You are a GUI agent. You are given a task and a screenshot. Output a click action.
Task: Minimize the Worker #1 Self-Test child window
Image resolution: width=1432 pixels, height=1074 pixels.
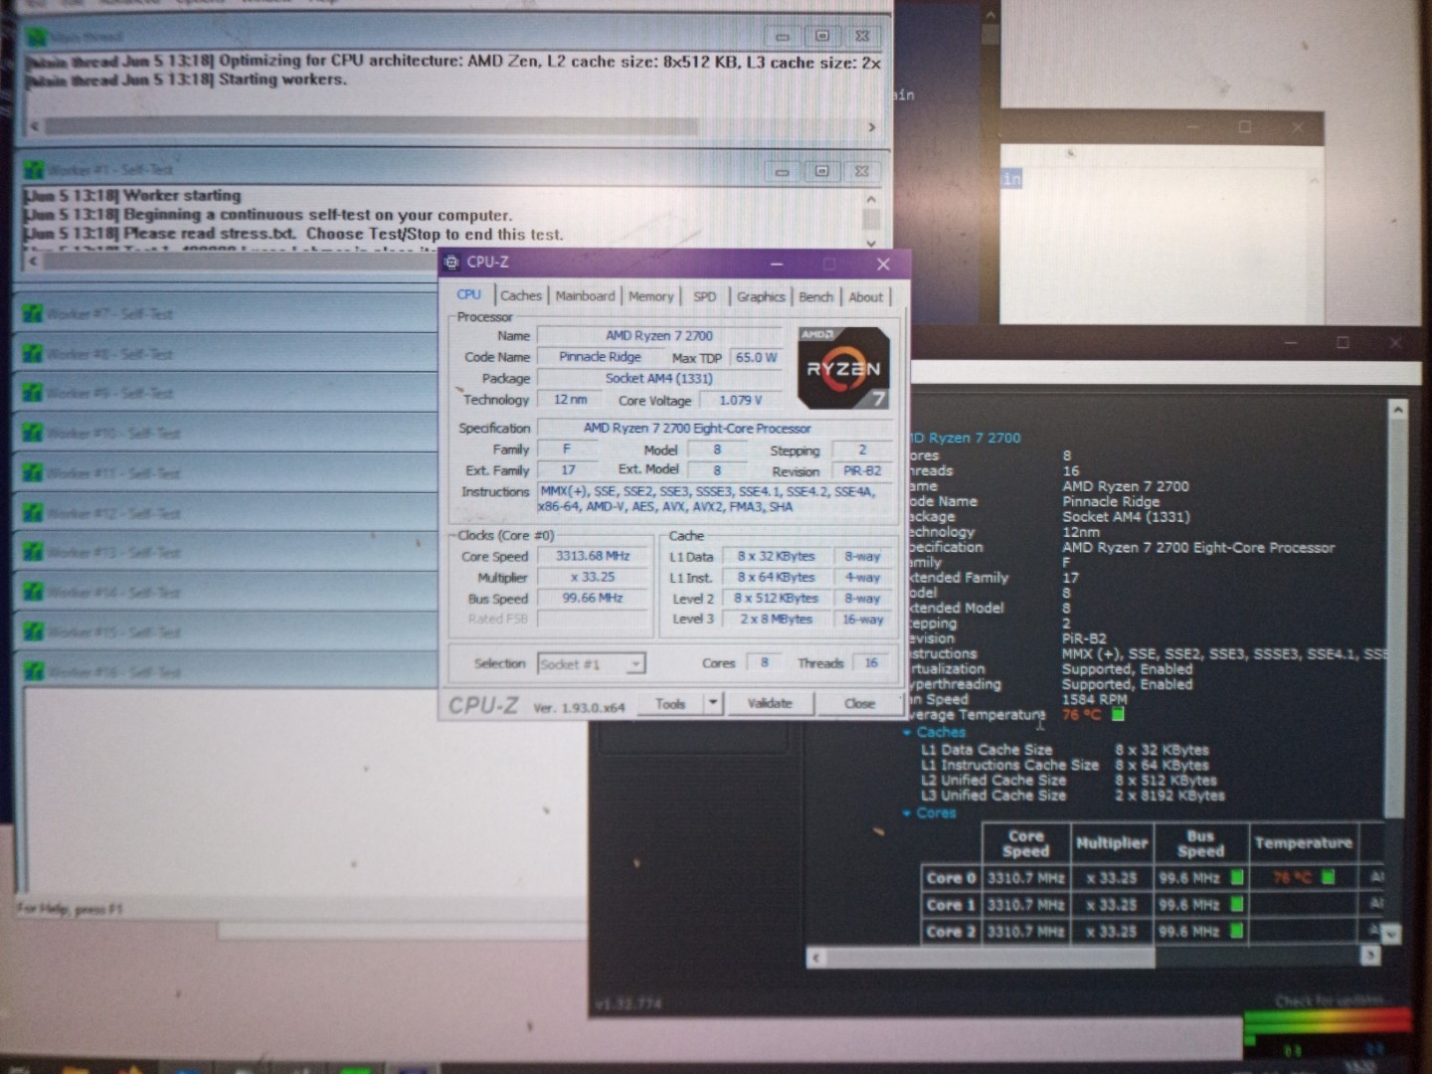[x=783, y=171]
